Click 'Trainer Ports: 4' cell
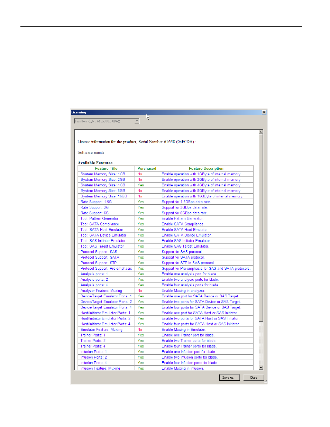This screenshot has width=330, height=427. (106, 346)
